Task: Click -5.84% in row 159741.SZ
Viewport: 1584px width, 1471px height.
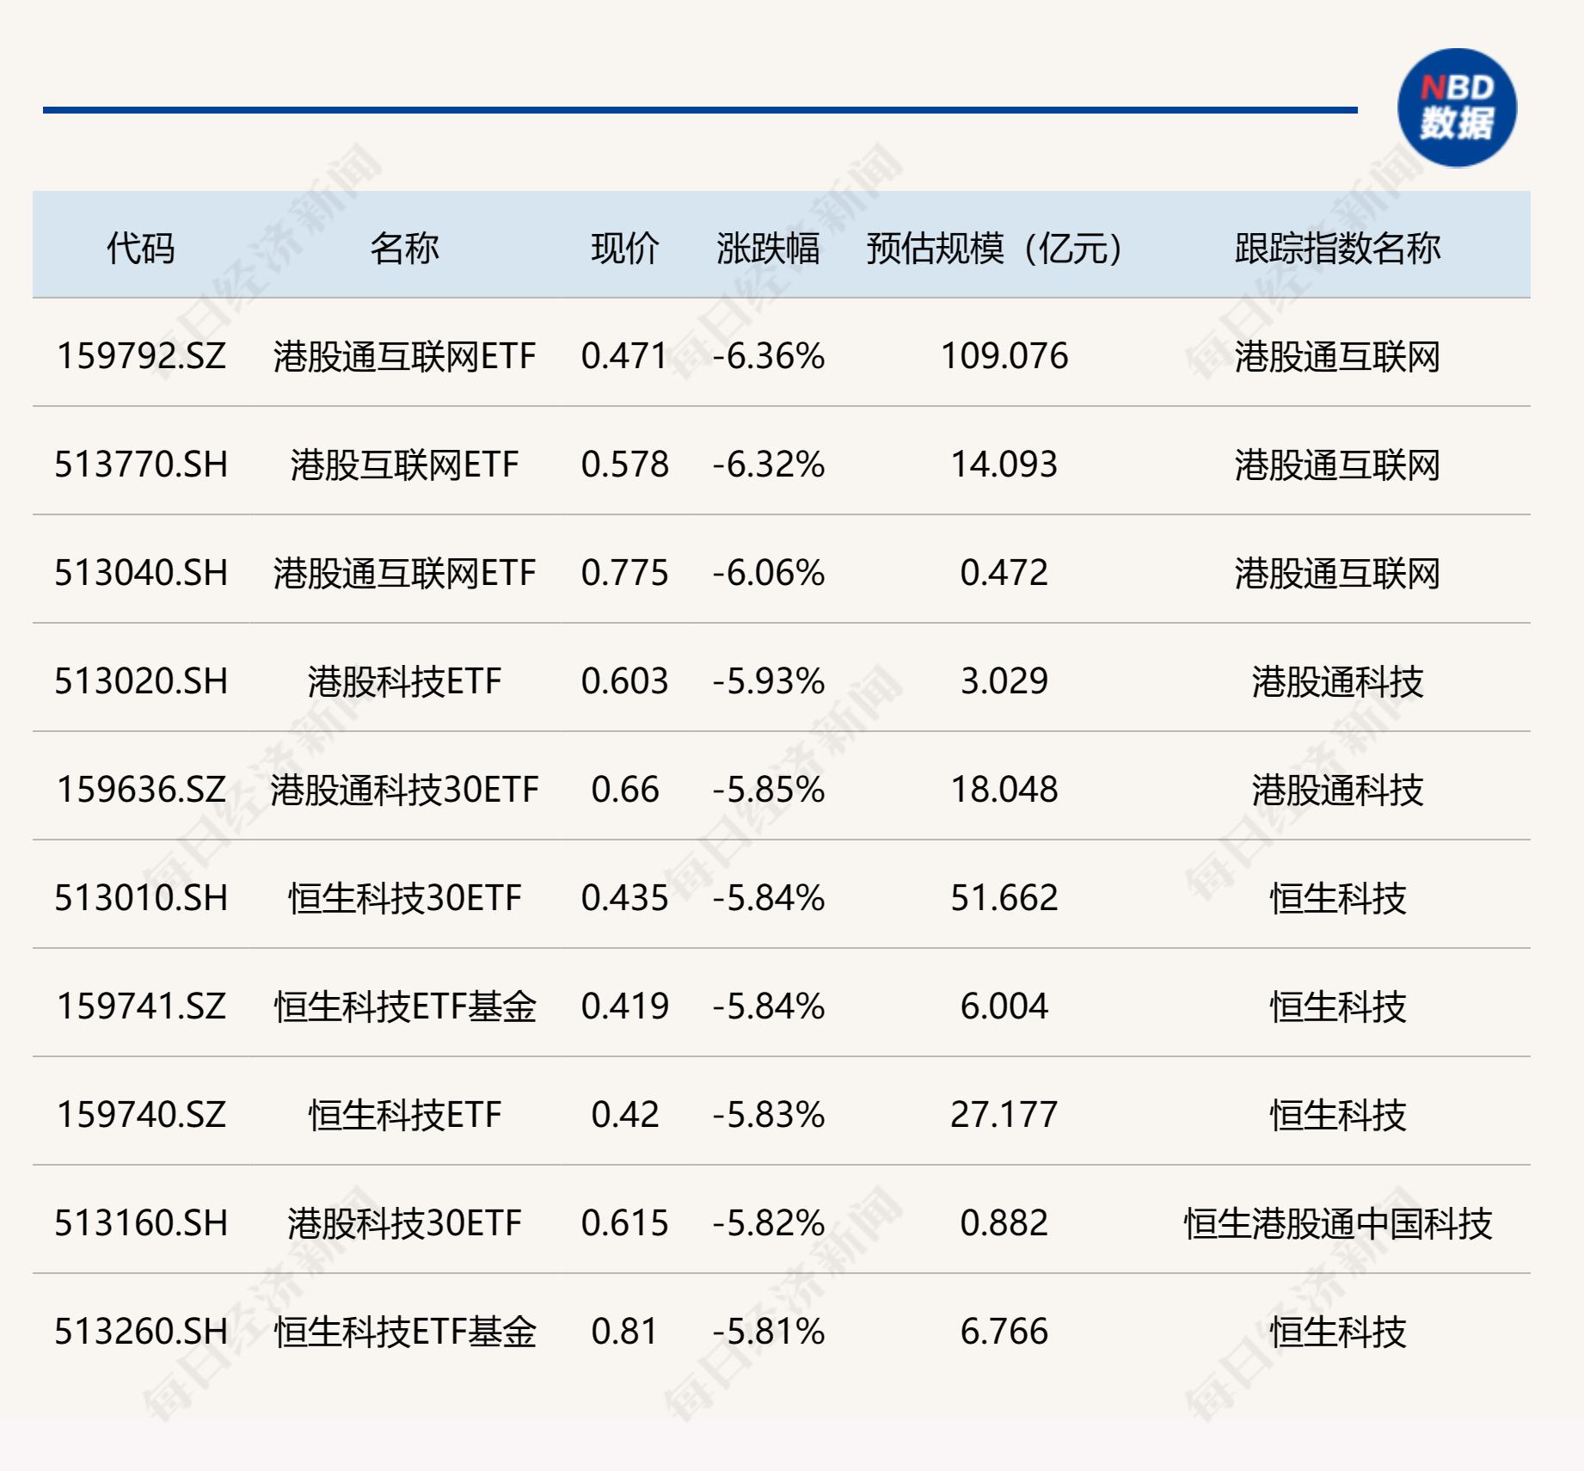Action: click(x=768, y=1006)
